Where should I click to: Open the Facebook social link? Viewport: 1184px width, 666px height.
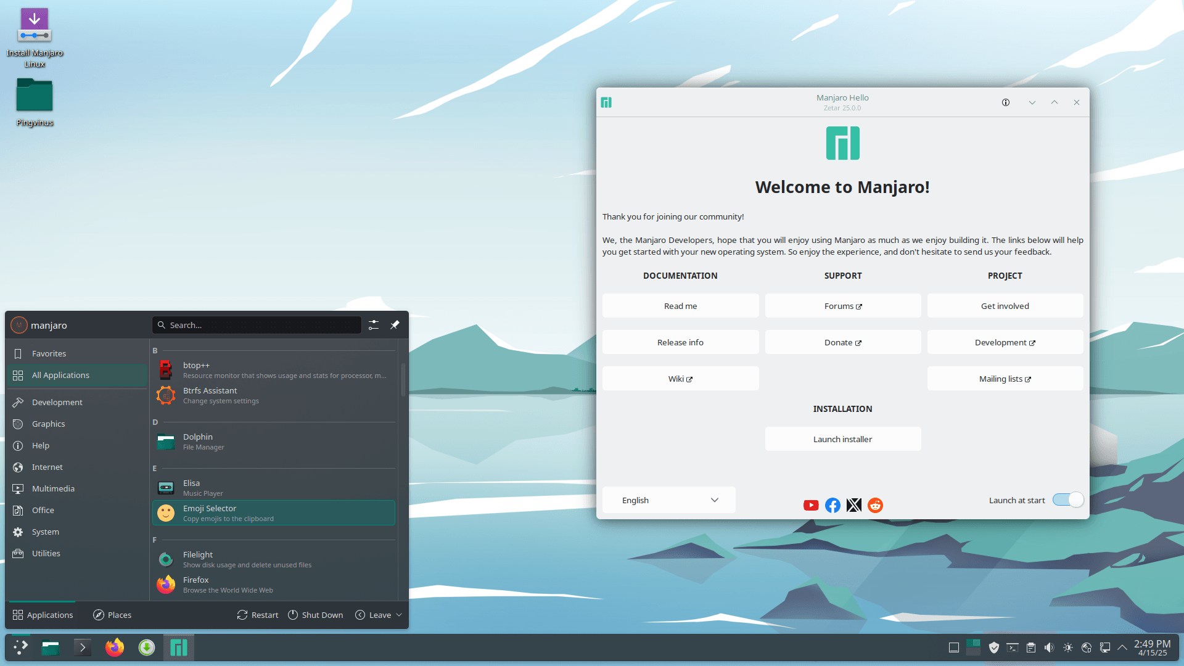point(832,506)
